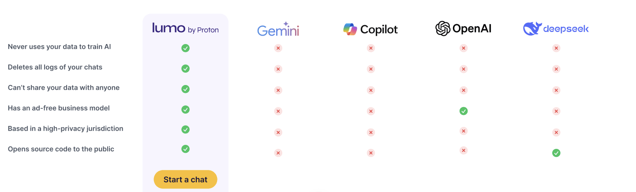The height and width of the screenshot is (192, 636).
Task: Click the Copilot logo
Action: coord(370,29)
